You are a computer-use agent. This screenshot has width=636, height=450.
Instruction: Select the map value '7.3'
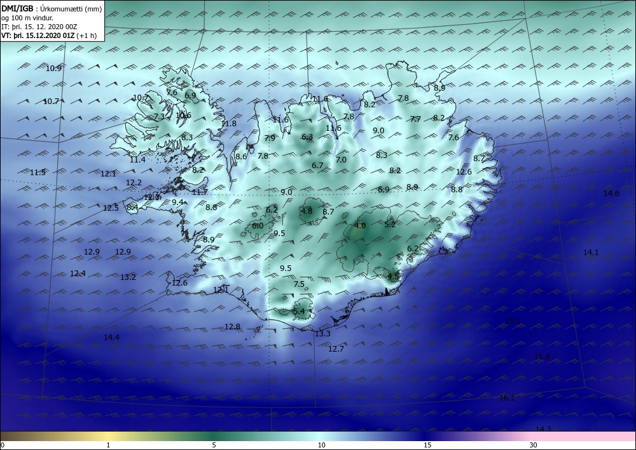pos(160,117)
